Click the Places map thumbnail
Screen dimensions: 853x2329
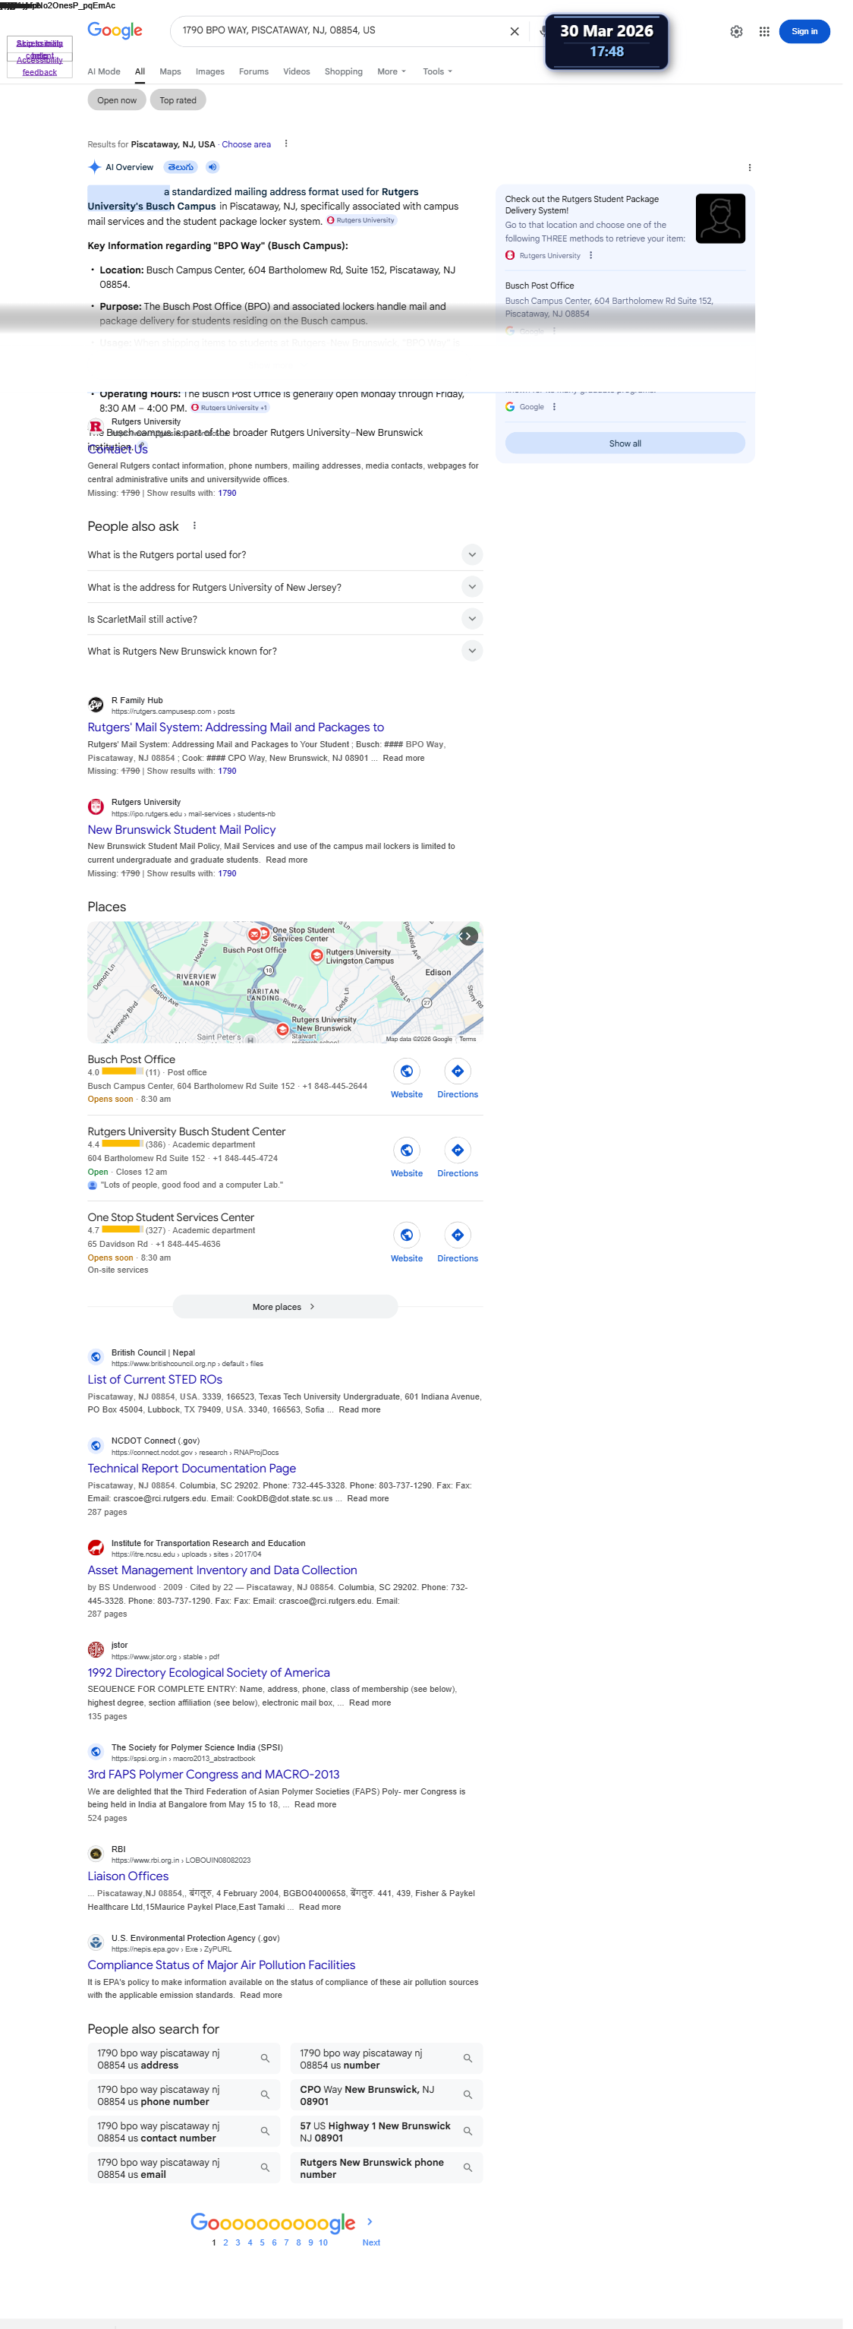point(288,993)
